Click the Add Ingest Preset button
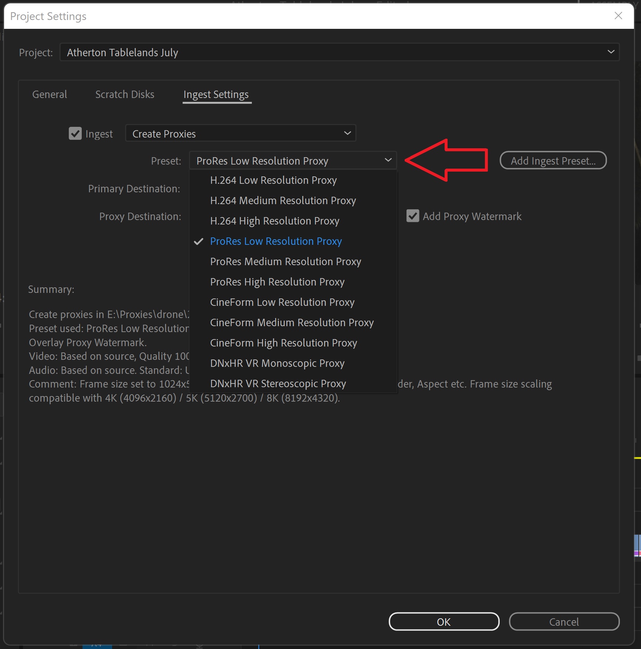The image size is (641, 649). (x=553, y=160)
